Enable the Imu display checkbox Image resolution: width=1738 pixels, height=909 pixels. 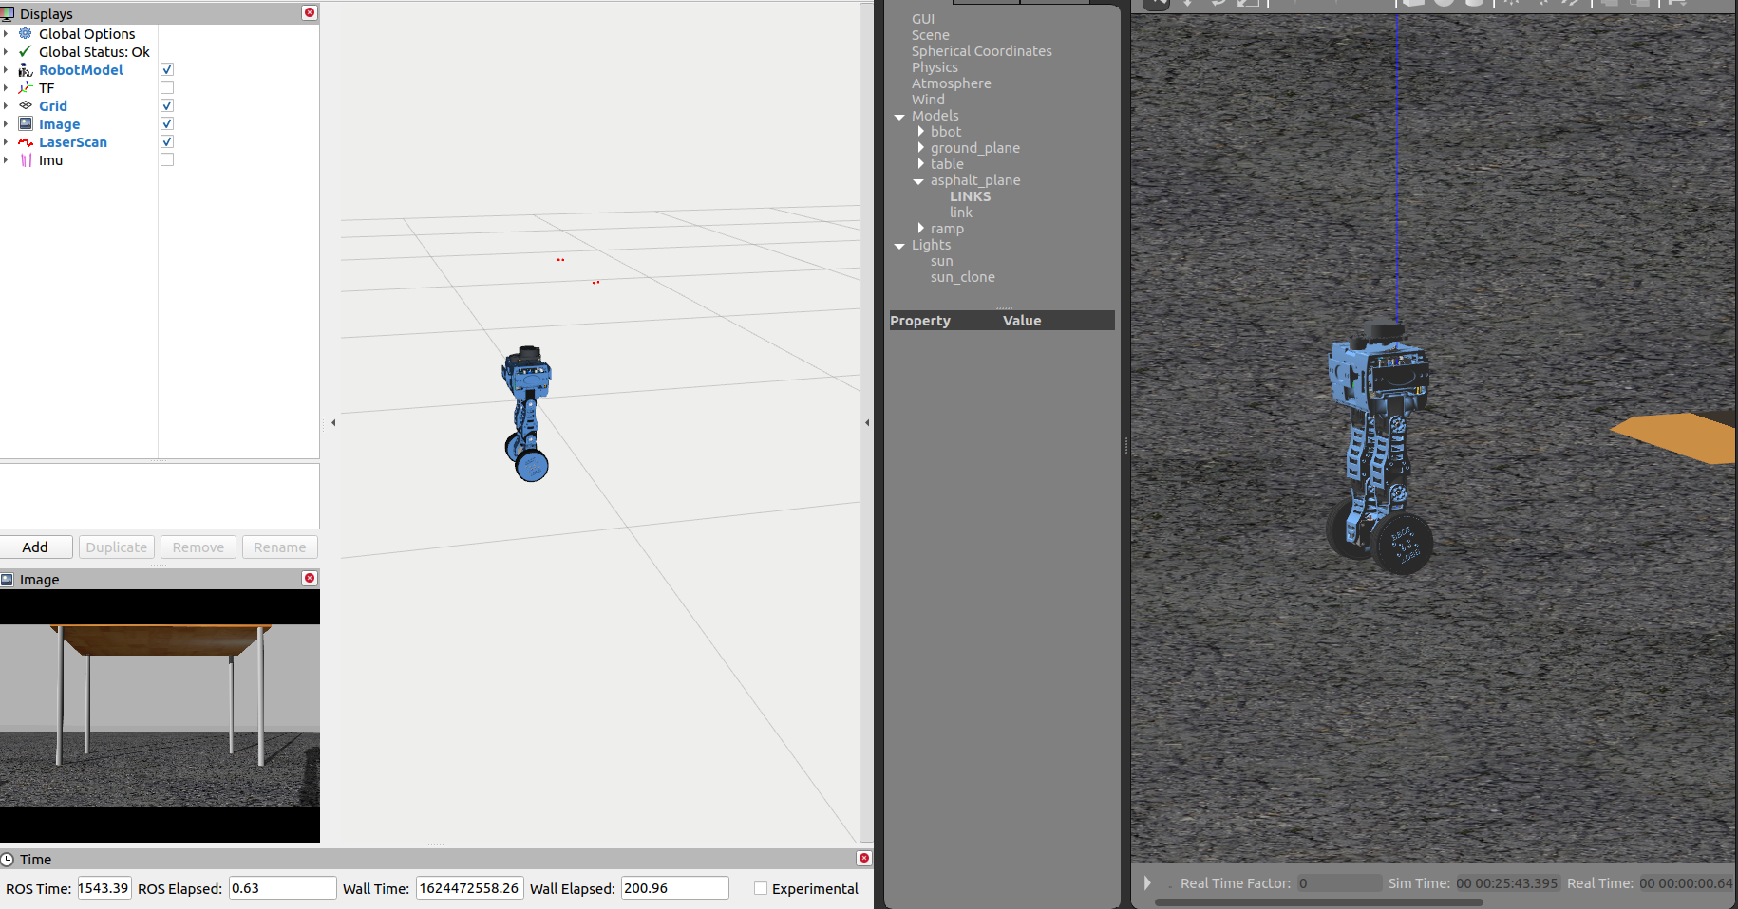pos(167,160)
